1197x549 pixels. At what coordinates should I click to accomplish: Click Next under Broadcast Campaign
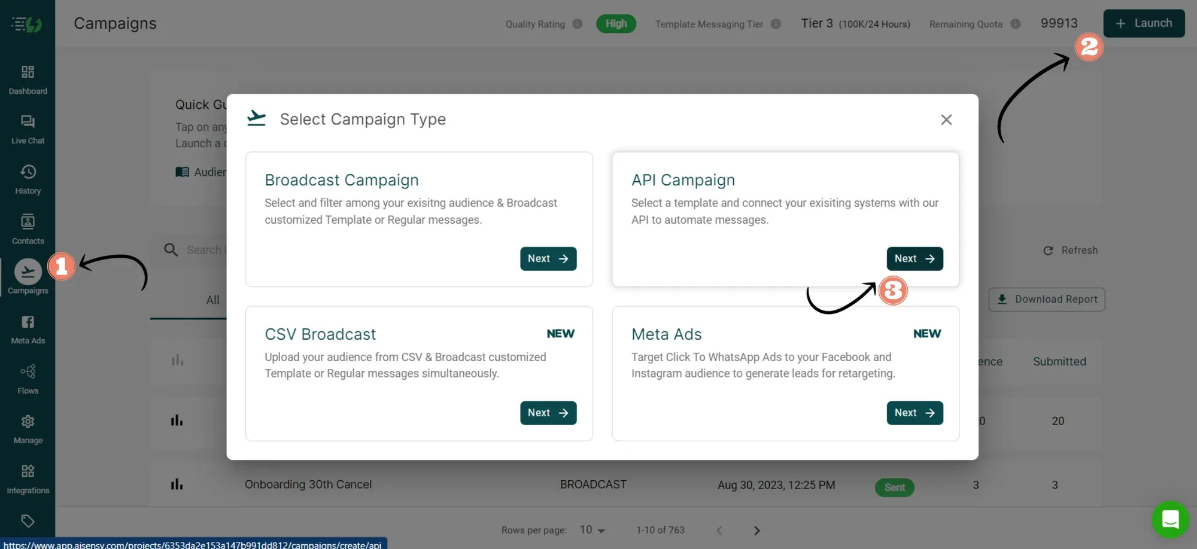pos(548,259)
